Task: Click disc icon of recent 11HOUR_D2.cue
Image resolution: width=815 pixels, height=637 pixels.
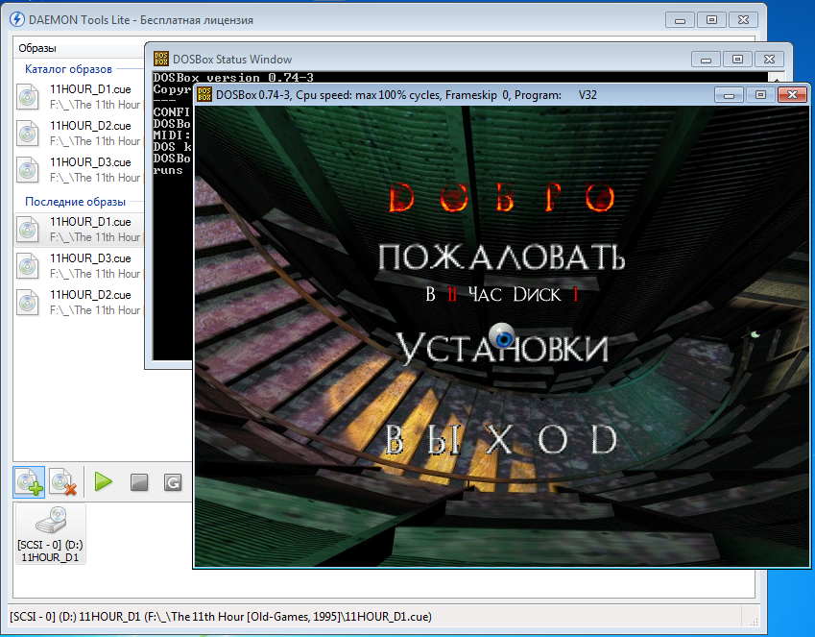Action: pyautogui.click(x=28, y=303)
